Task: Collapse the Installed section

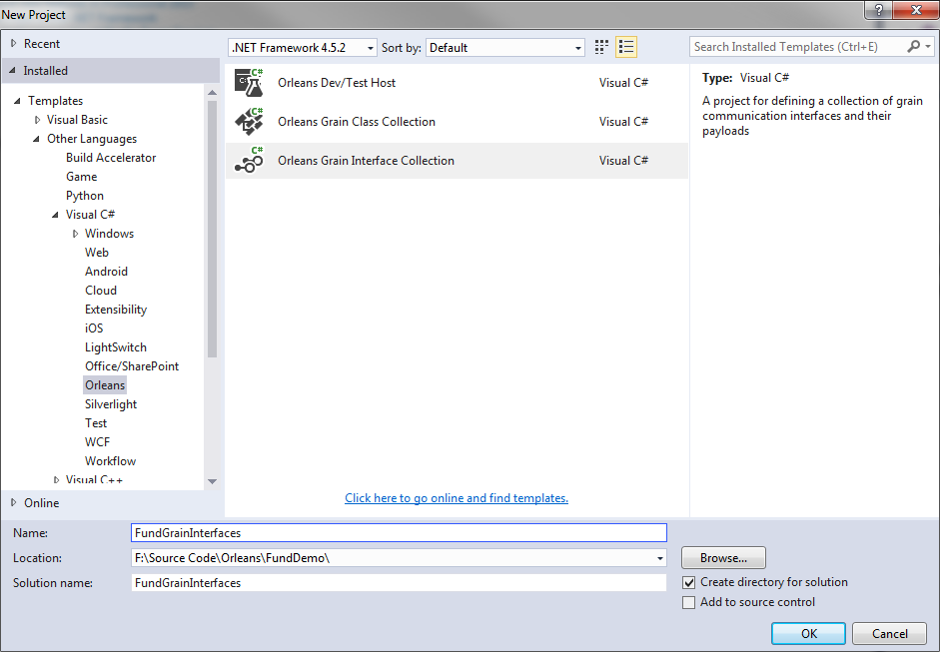Action: (x=13, y=71)
